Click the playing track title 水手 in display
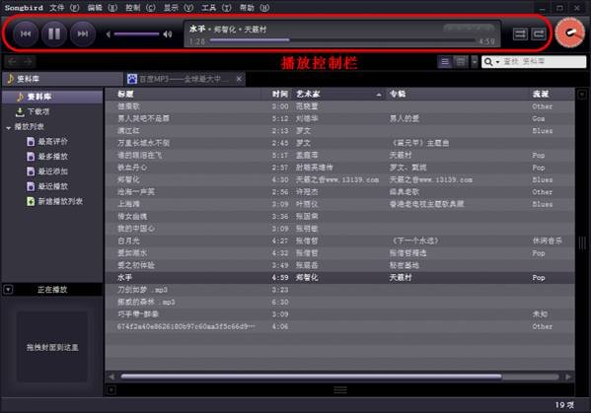591x413 pixels. point(197,29)
